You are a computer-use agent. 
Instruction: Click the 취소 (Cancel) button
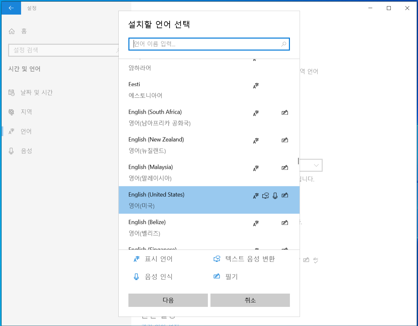250,300
